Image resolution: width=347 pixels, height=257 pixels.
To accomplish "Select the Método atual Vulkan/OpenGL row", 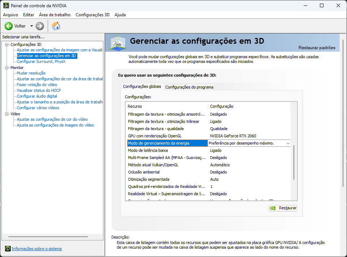I will coord(209,165).
